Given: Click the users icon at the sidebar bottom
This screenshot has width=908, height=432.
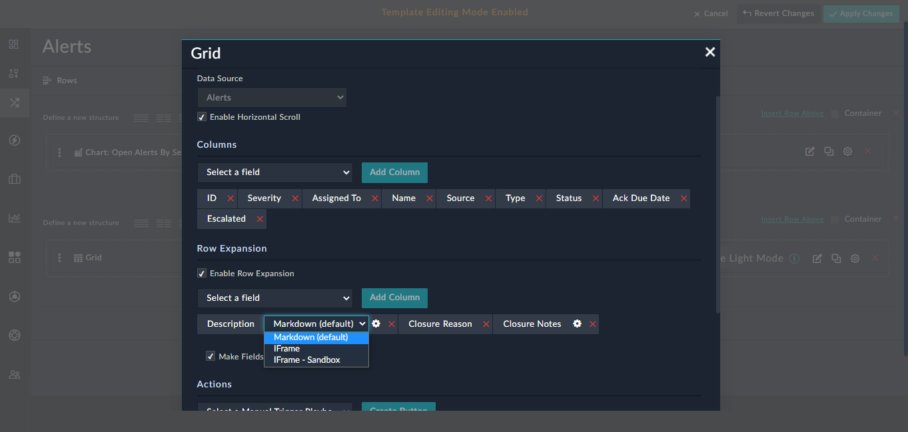Looking at the screenshot, I should point(14,374).
